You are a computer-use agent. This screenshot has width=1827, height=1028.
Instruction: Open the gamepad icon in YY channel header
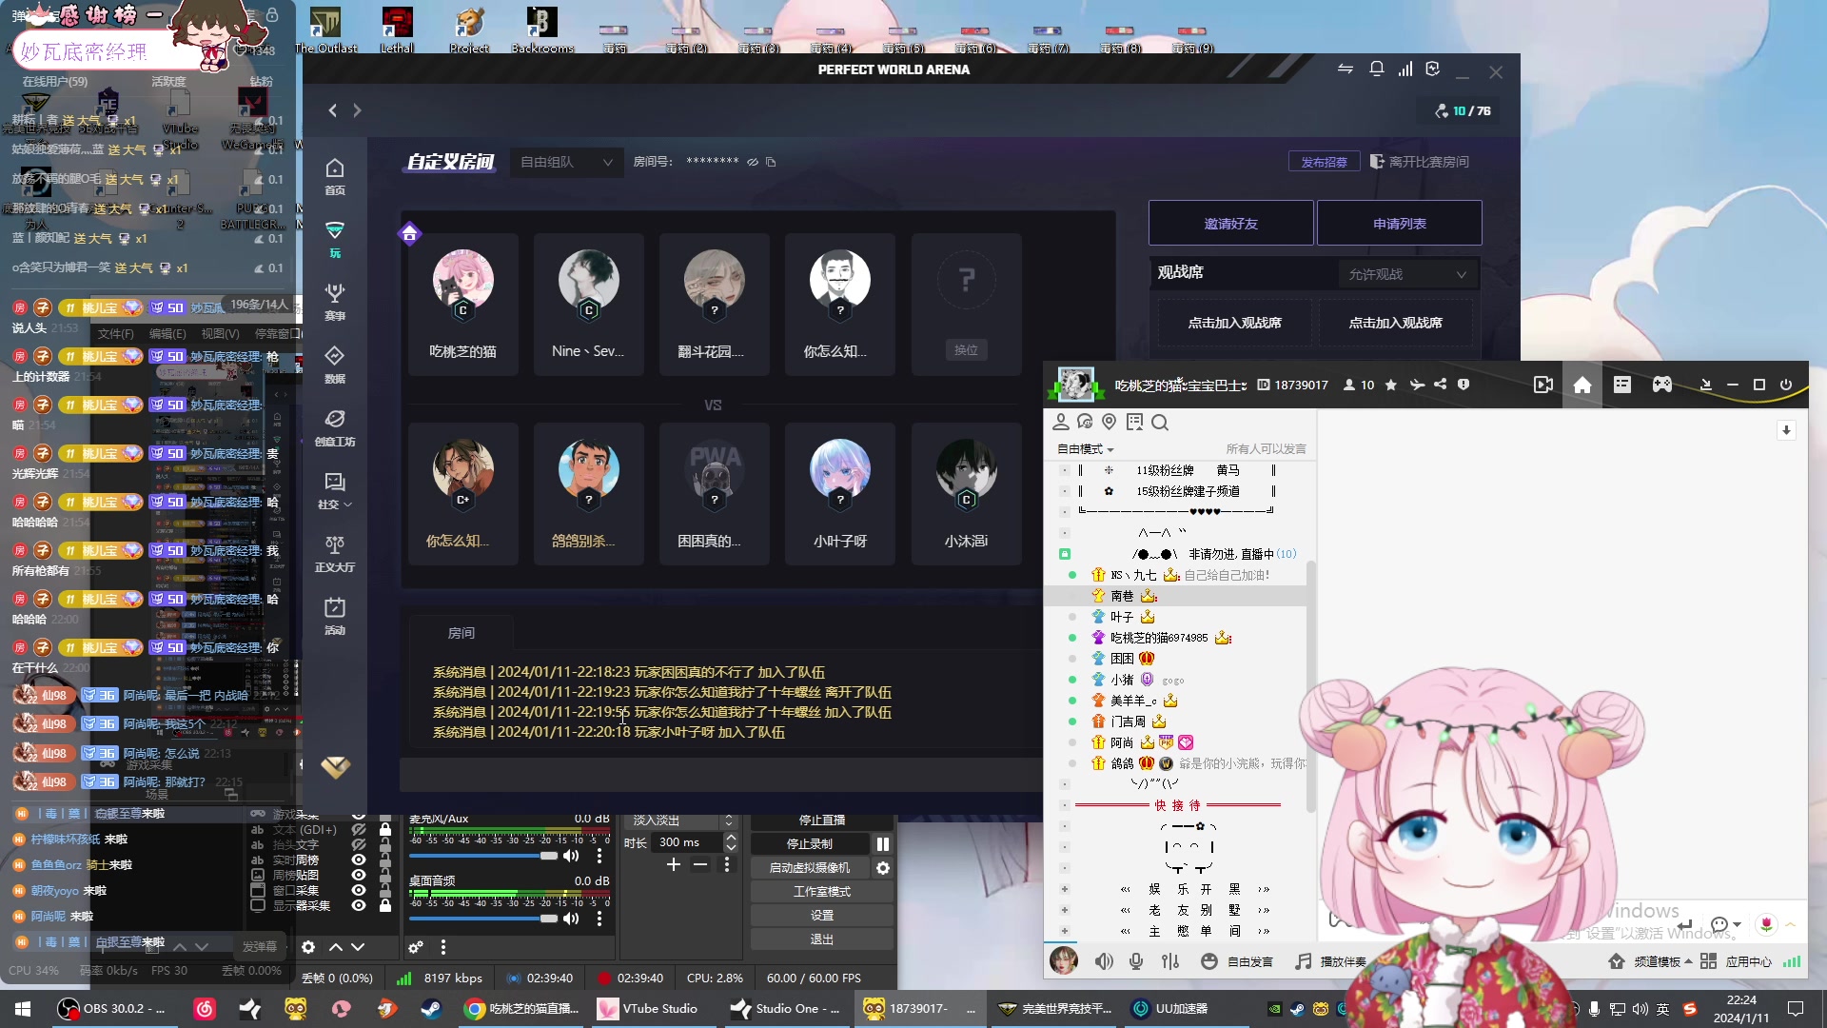click(1662, 385)
